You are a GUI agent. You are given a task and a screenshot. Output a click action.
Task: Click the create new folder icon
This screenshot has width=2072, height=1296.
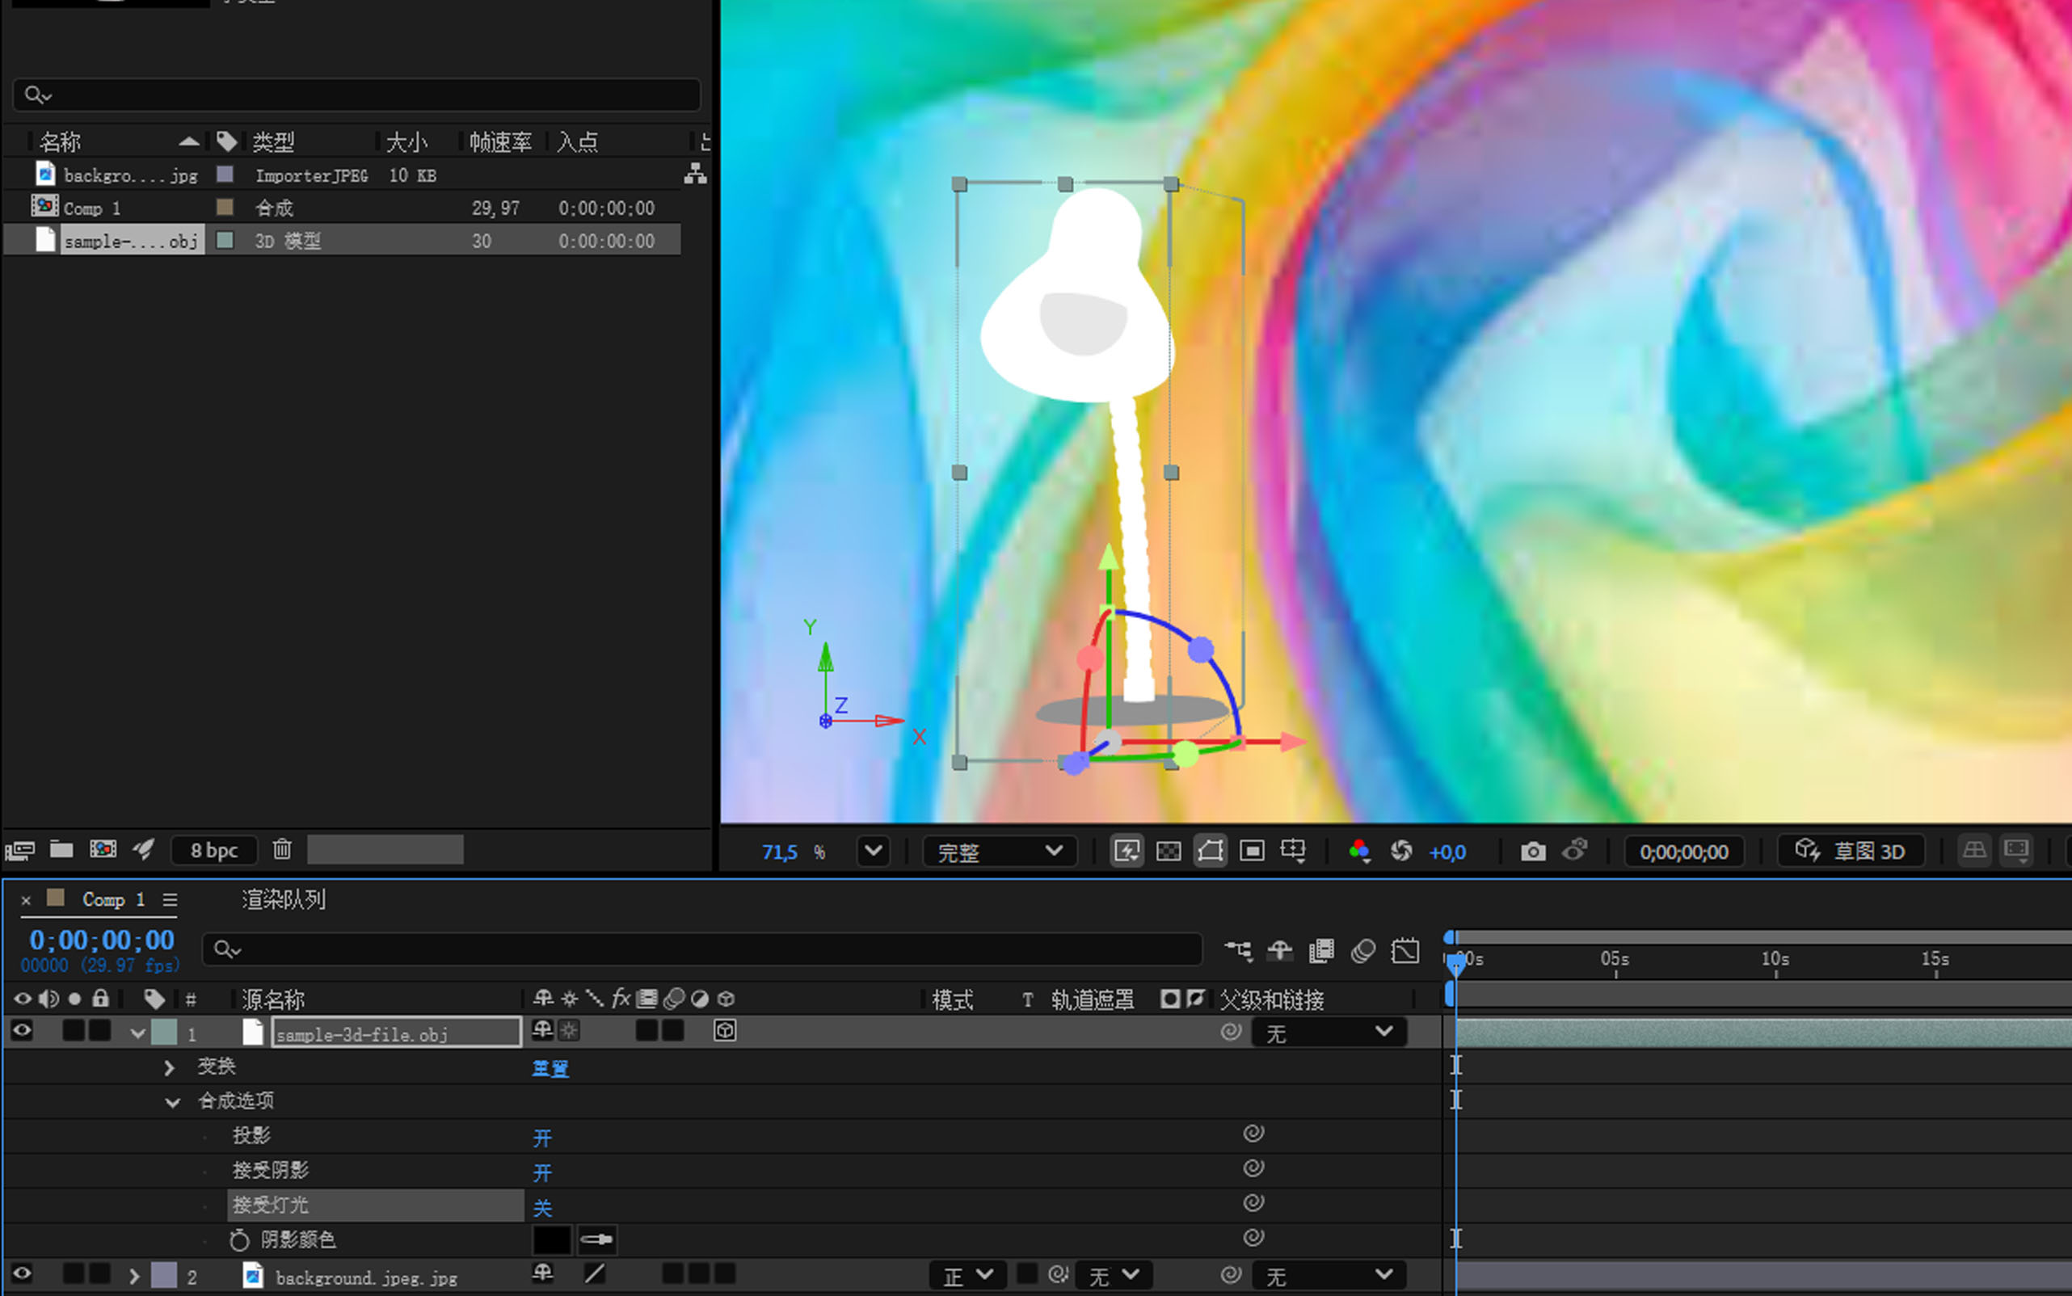point(61,849)
